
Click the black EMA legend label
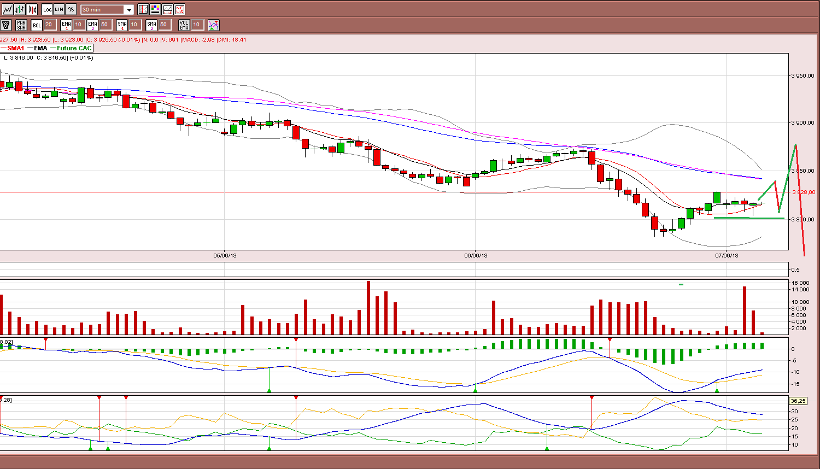tap(40, 48)
